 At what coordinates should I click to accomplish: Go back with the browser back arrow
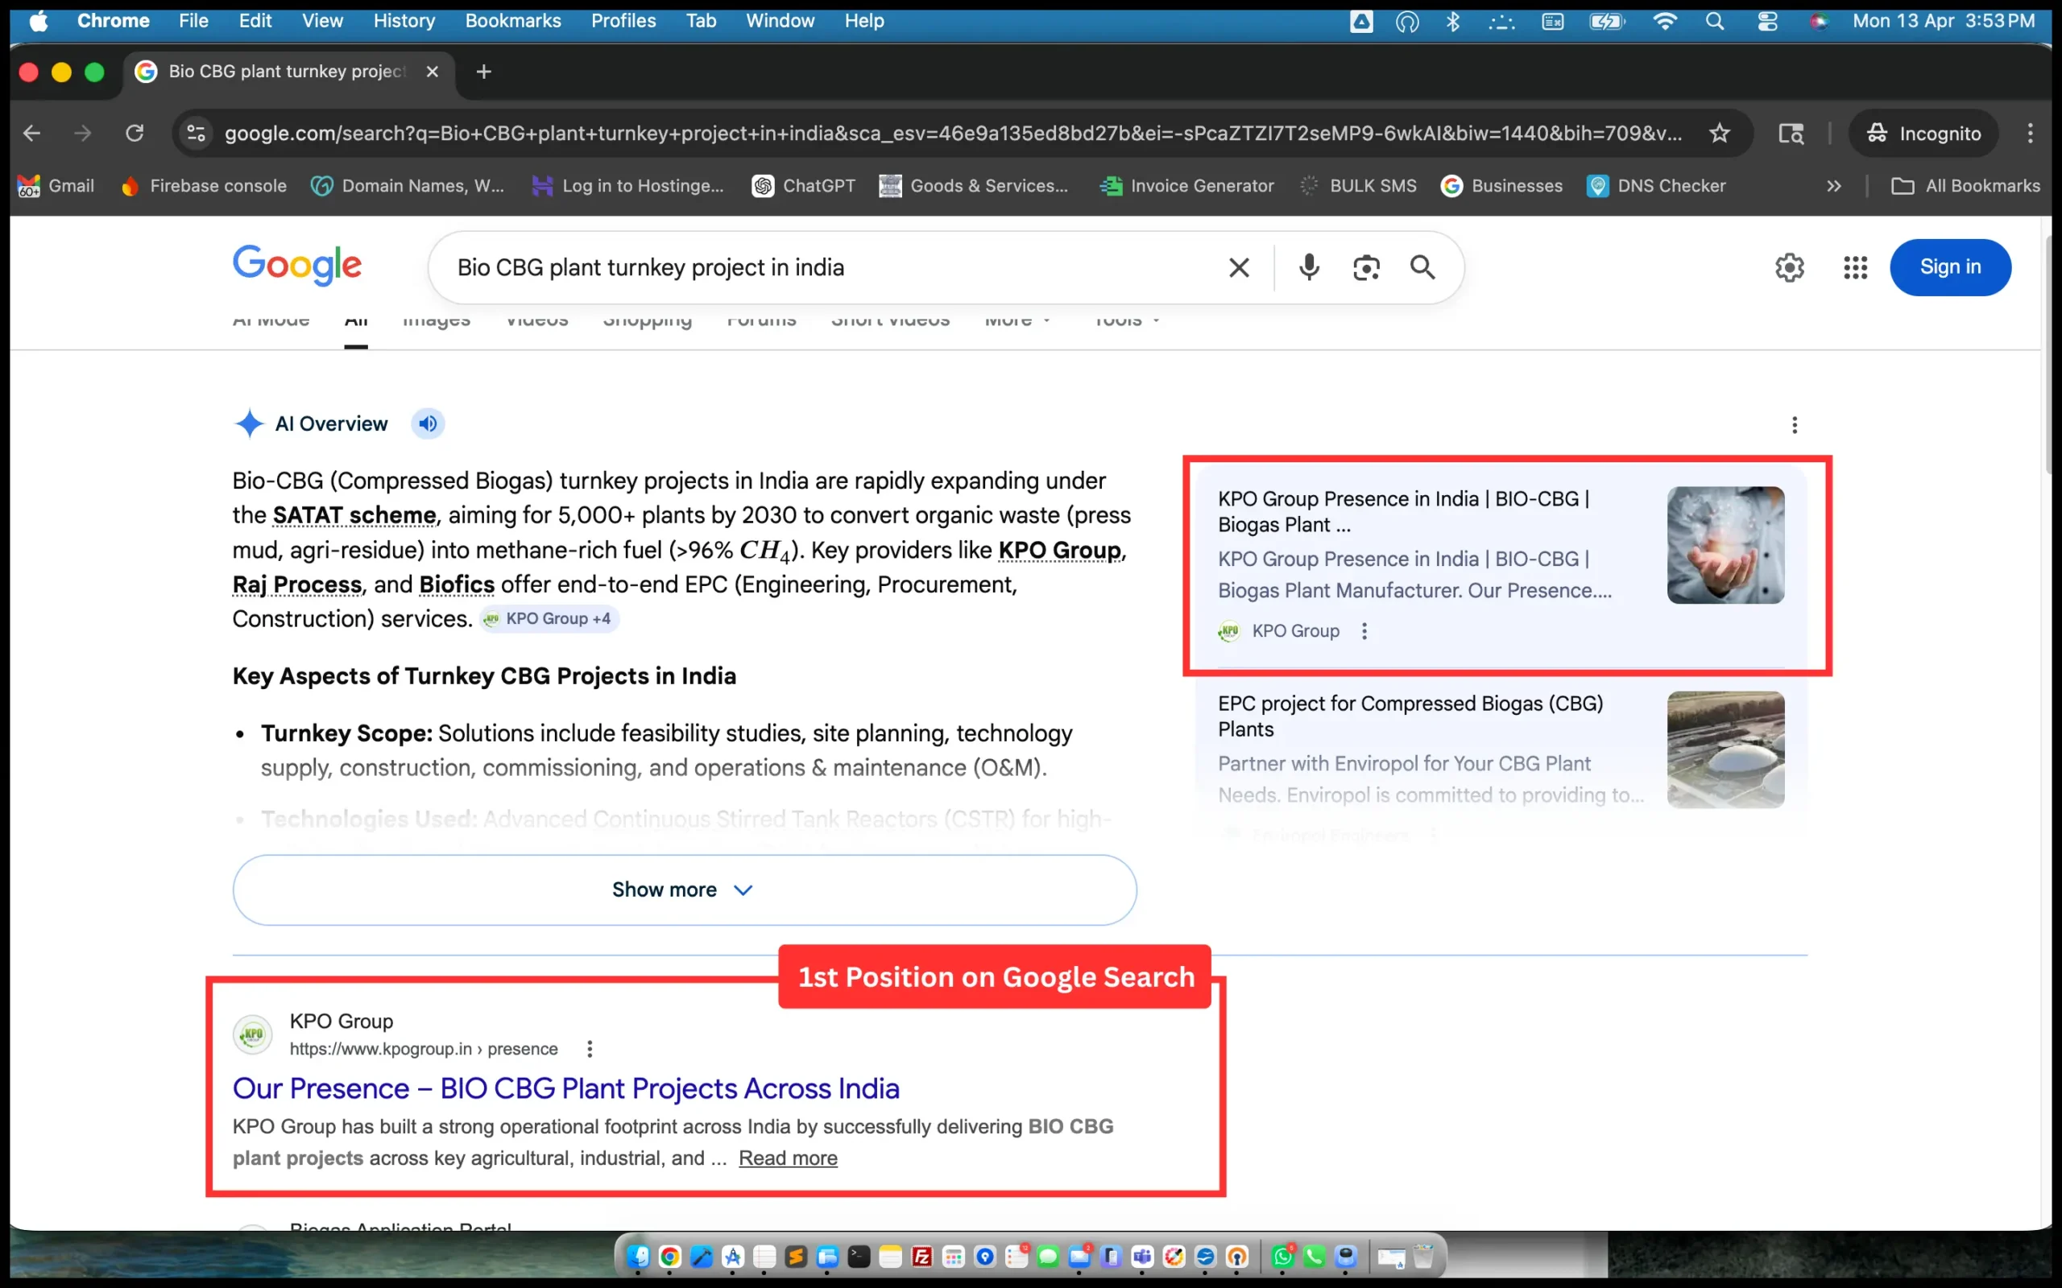pos(31,133)
